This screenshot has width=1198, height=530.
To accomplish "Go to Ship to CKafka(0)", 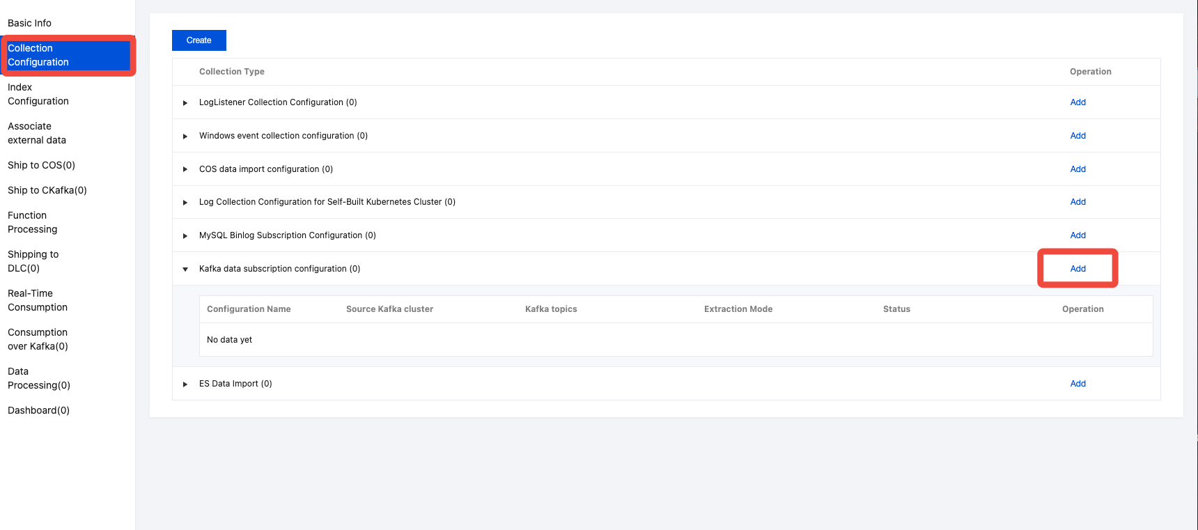I will [x=47, y=190].
